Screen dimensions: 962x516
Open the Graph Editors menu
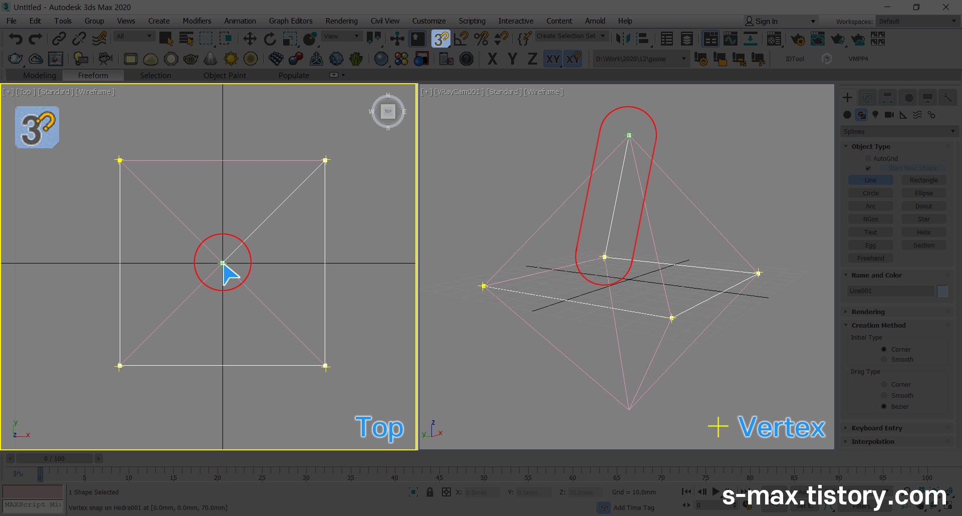tap(291, 21)
